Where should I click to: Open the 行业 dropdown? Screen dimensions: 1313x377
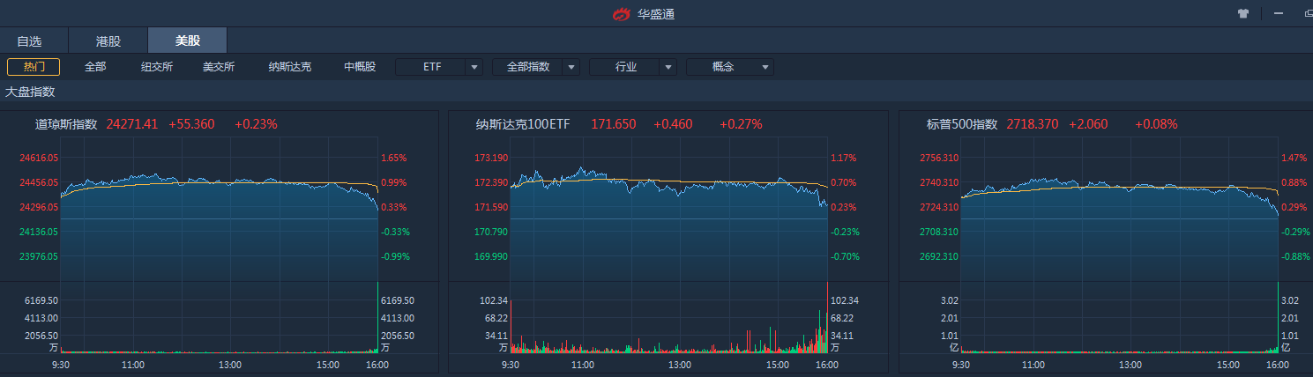click(633, 67)
